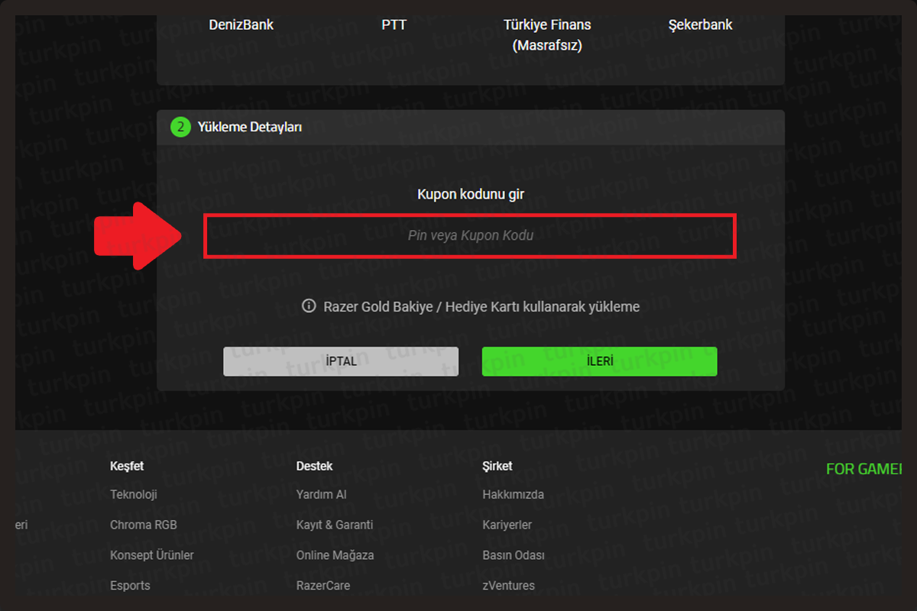Click the Razer Gold Bakiye / Hediye Kartı text
Screen dimensions: 917x611
[482, 306]
